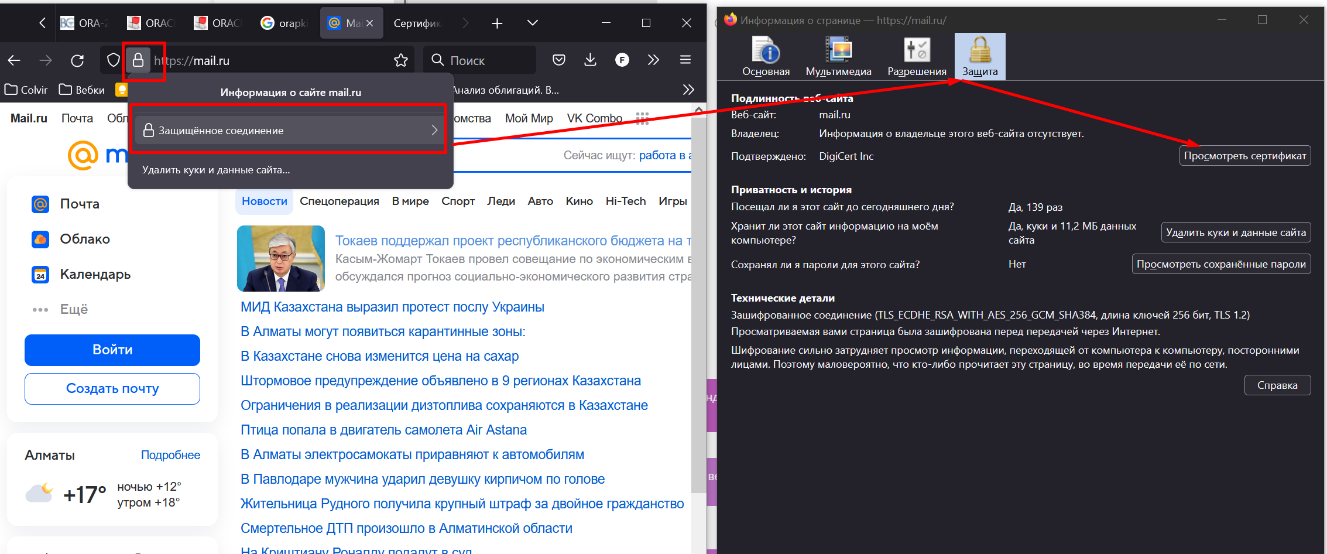Open the Downloads arrow icon
The width and height of the screenshot is (1327, 554).
tap(590, 60)
